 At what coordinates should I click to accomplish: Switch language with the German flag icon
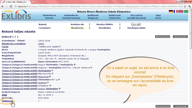click(x=171, y=11)
